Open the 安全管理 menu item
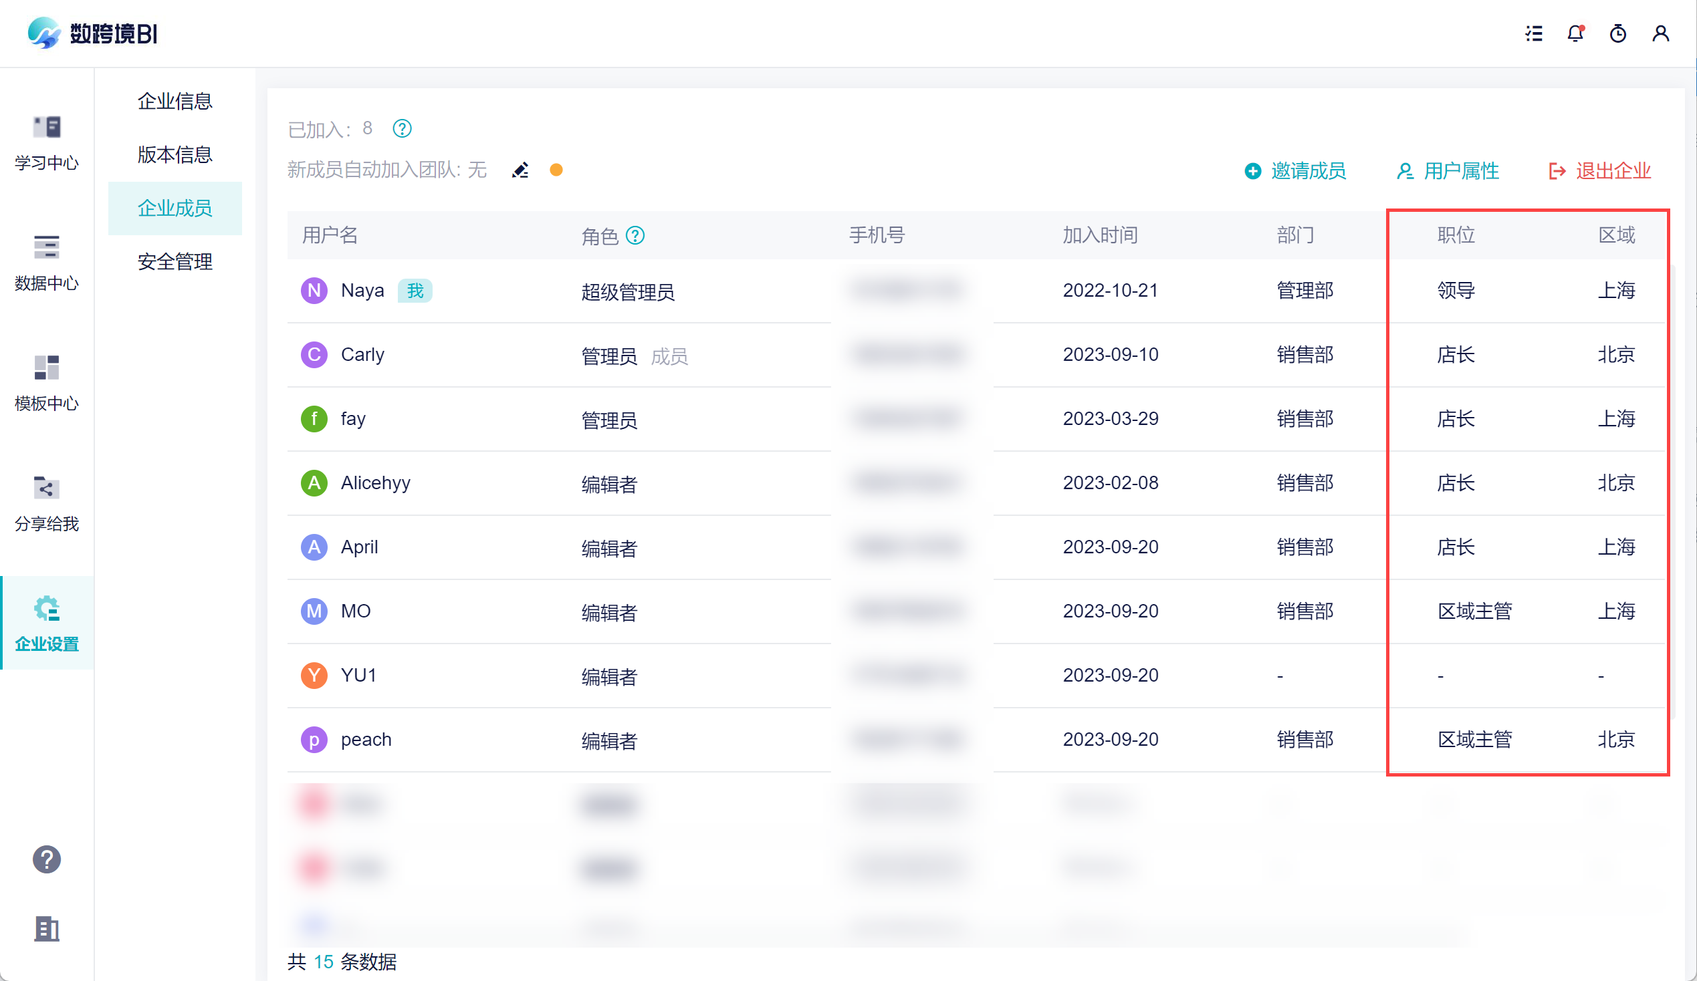Viewport: 1697px width, 981px height. [x=175, y=262]
